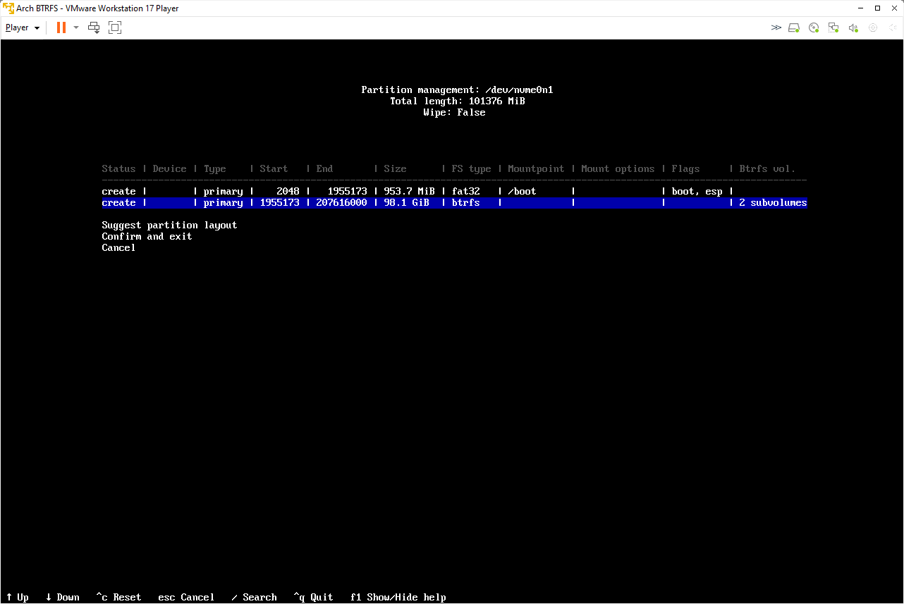The height and width of the screenshot is (604, 904).
Task: Click the sound card device icon
Action: click(x=853, y=27)
